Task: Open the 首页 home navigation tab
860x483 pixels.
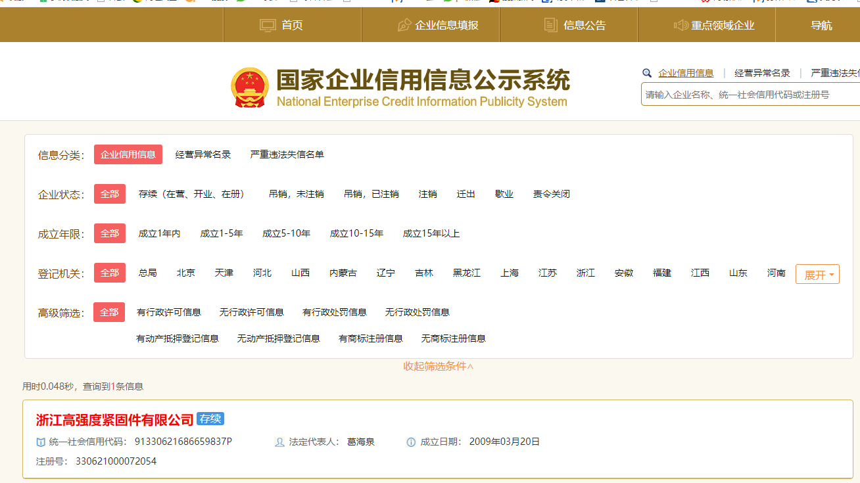Action: coord(292,25)
